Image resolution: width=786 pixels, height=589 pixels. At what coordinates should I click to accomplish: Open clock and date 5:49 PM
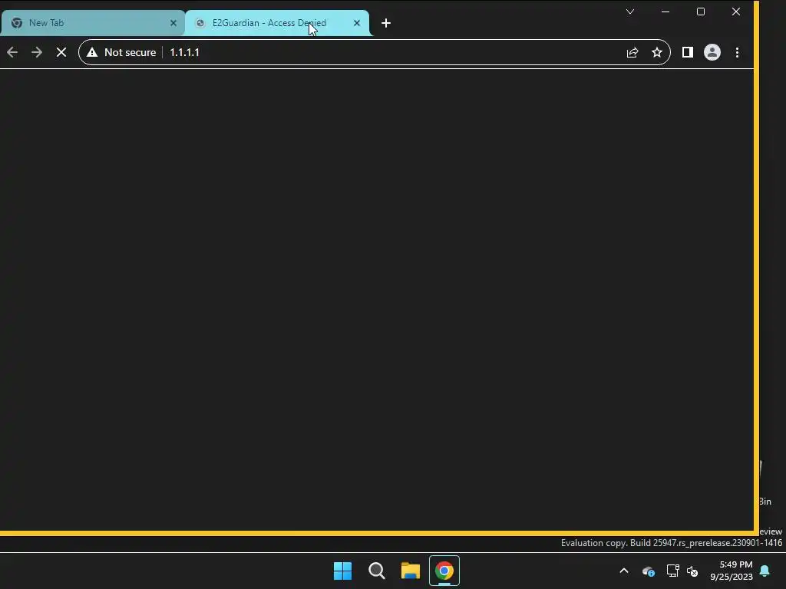(x=732, y=571)
